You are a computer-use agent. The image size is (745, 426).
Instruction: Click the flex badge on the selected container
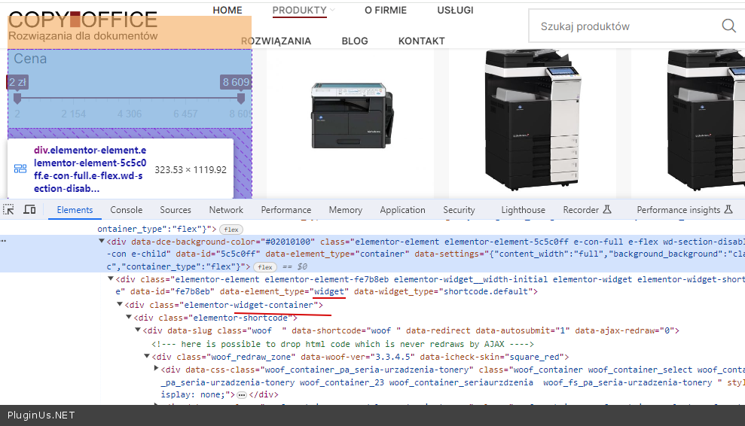(x=264, y=266)
